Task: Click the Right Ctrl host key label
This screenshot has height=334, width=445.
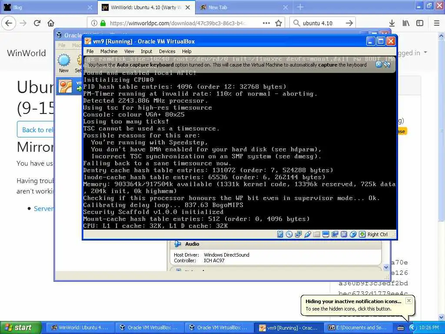Action: (x=377, y=234)
